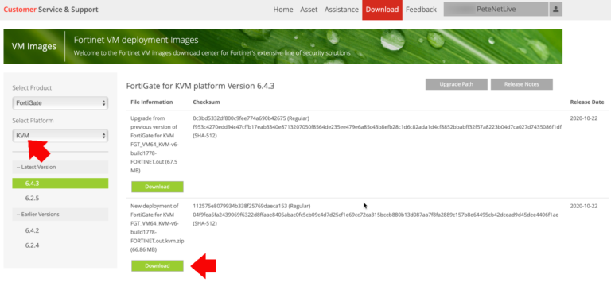611x286 pixels.
Task: Download the new deployment kvm.zip file
Action: click(x=157, y=266)
